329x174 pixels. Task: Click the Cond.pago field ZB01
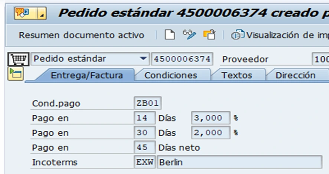[147, 103]
